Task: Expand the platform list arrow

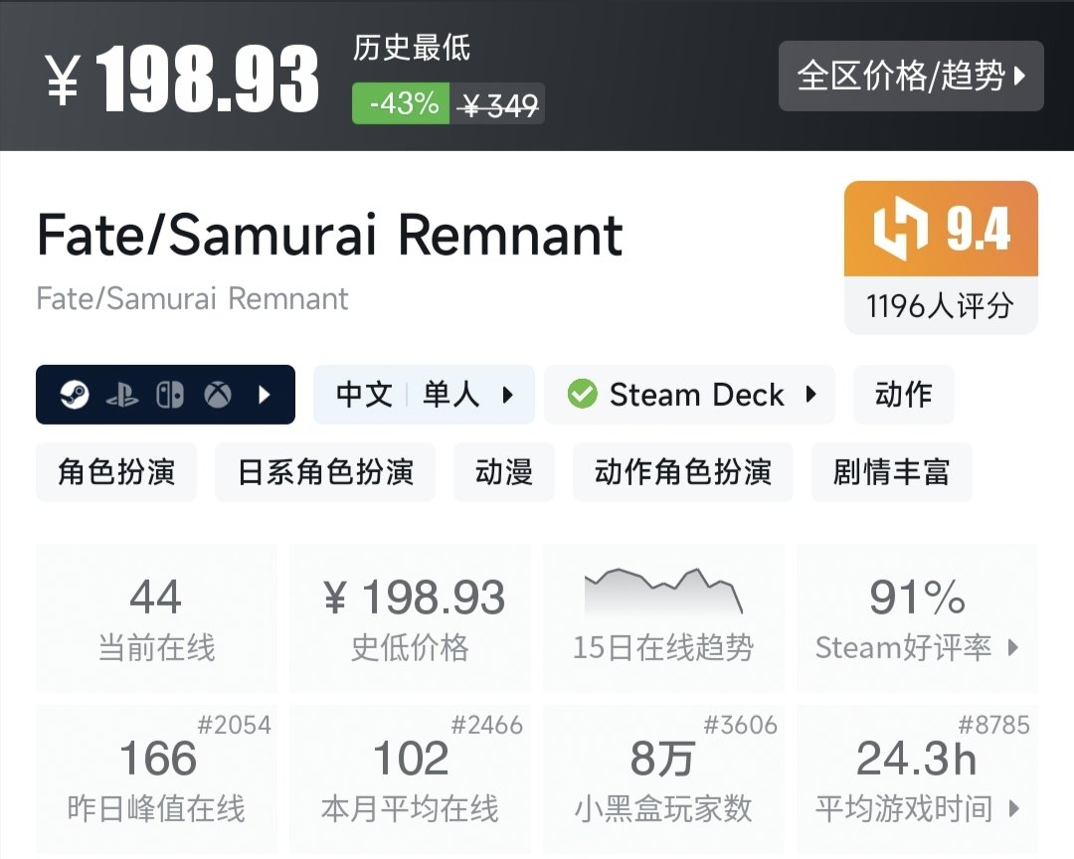Action: click(265, 395)
